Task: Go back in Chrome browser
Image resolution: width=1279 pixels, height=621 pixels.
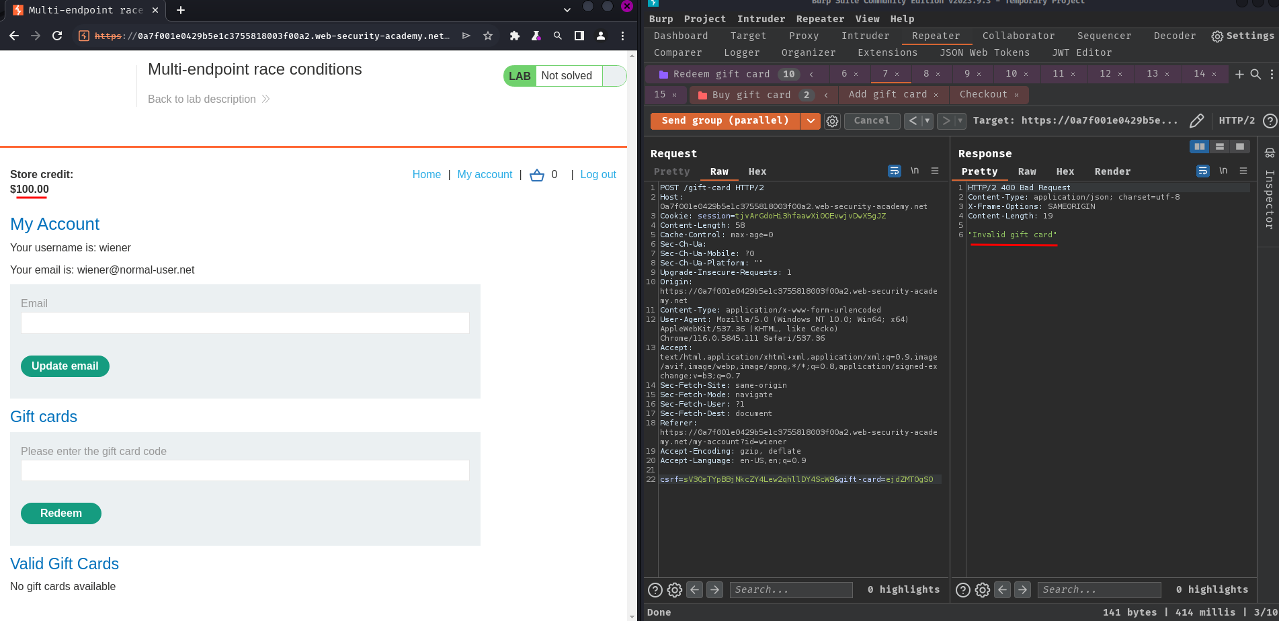Action: tap(14, 36)
